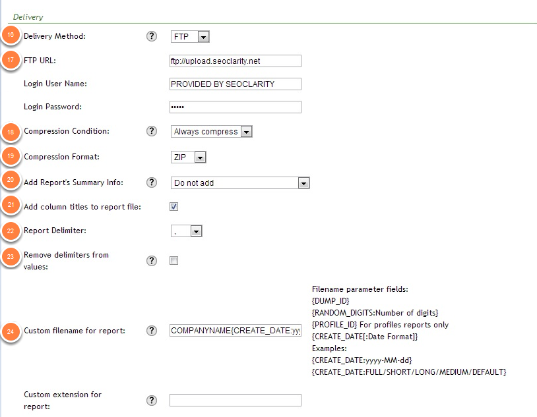Open help for Custom extension for report
Image resolution: width=537 pixels, height=417 pixels.
click(152, 401)
